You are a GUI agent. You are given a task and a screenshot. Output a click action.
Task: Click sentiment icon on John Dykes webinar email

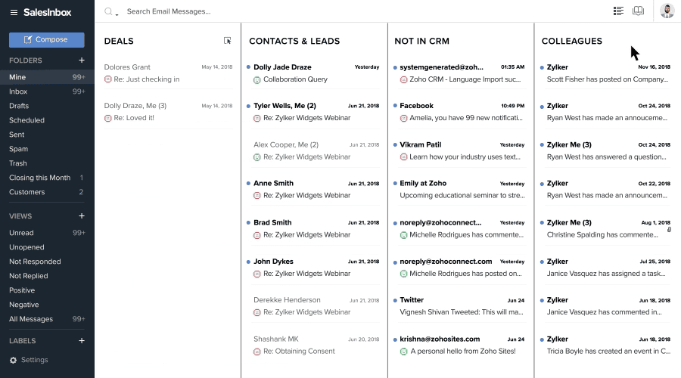(x=257, y=274)
